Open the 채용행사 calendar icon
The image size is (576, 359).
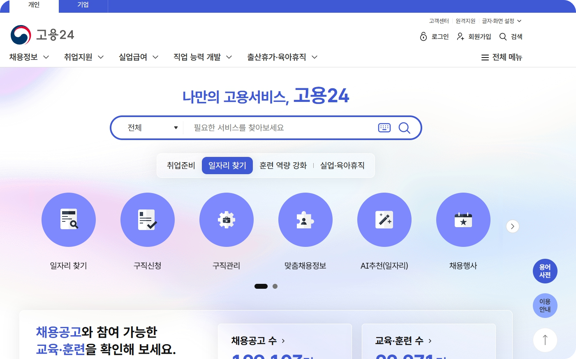[463, 220]
